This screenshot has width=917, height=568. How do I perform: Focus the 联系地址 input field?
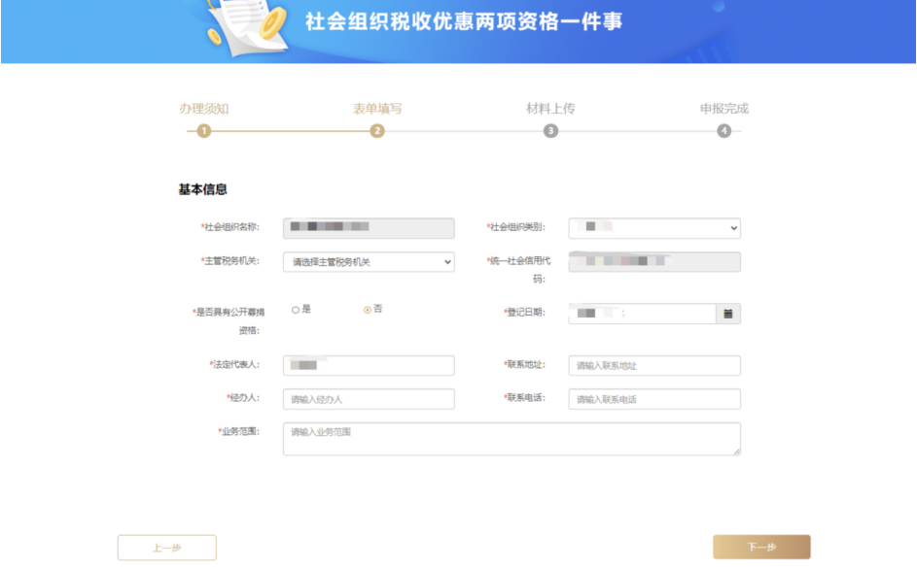coord(654,366)
